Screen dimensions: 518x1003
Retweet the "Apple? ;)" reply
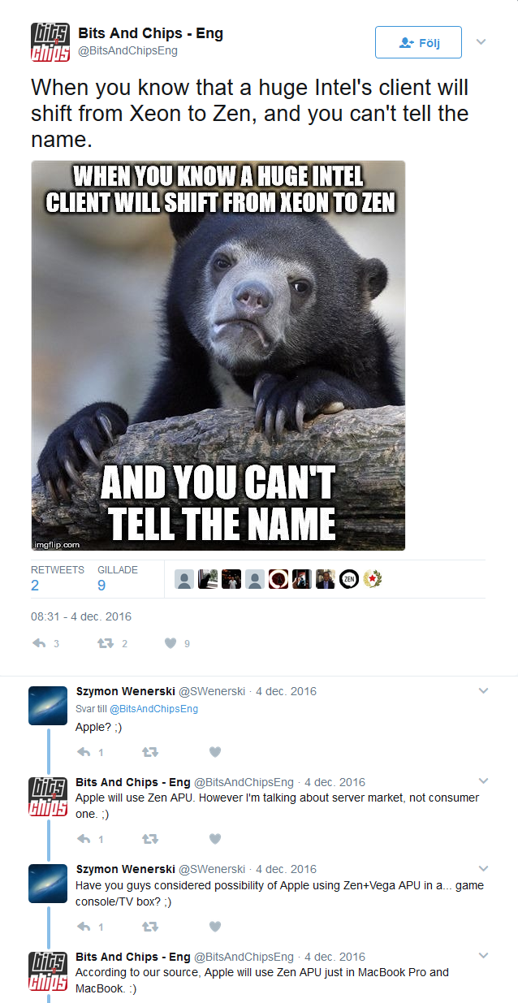click(150, 752)
